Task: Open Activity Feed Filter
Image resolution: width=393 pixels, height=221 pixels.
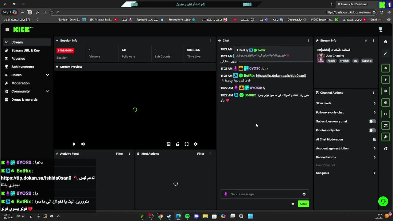Action: (x=119, y=154)
